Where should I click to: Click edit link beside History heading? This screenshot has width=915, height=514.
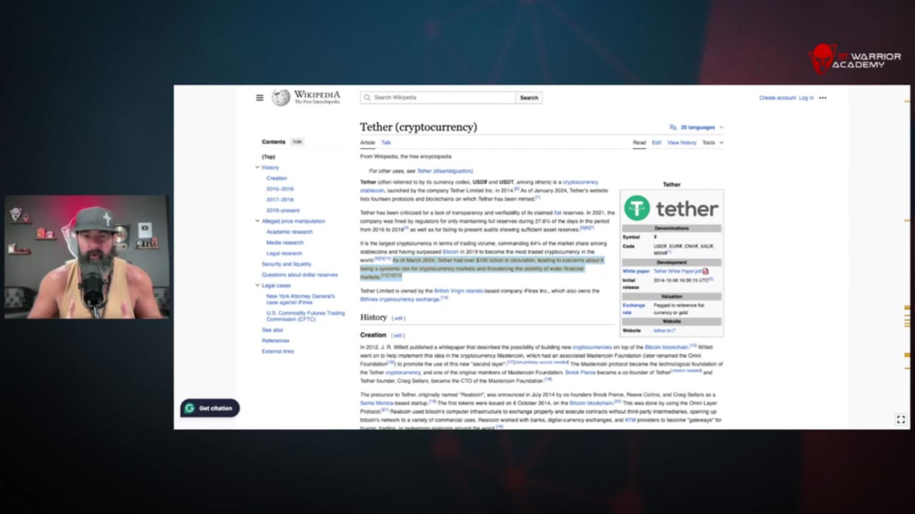pos(399,318)
